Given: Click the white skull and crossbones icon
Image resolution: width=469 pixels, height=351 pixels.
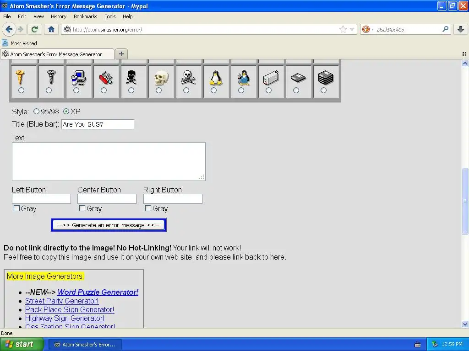Looking at the screenshot, I should (188, 77).
